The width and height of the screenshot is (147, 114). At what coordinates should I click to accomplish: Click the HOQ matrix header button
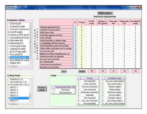[105, 13]
